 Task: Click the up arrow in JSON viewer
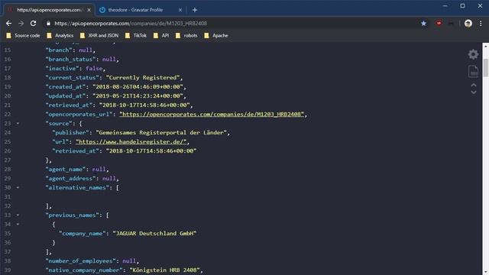click(474, 85)
